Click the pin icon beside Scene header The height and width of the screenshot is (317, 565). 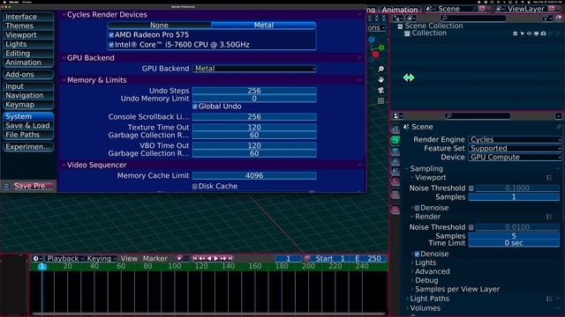(559, 127)
